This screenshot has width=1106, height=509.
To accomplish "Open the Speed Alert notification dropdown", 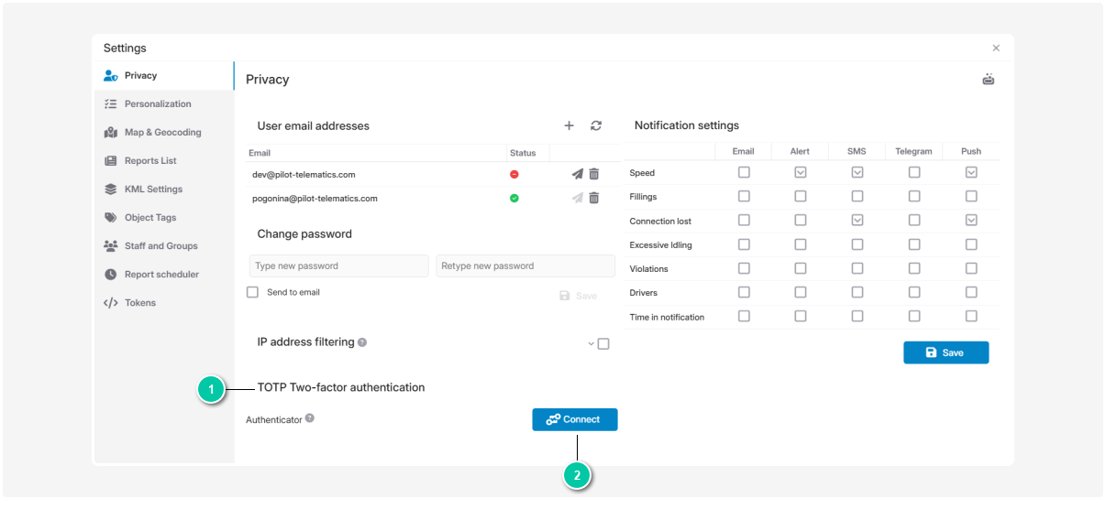I will (801, 172).
